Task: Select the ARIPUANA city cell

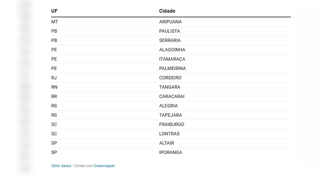Action: [170, 22]
